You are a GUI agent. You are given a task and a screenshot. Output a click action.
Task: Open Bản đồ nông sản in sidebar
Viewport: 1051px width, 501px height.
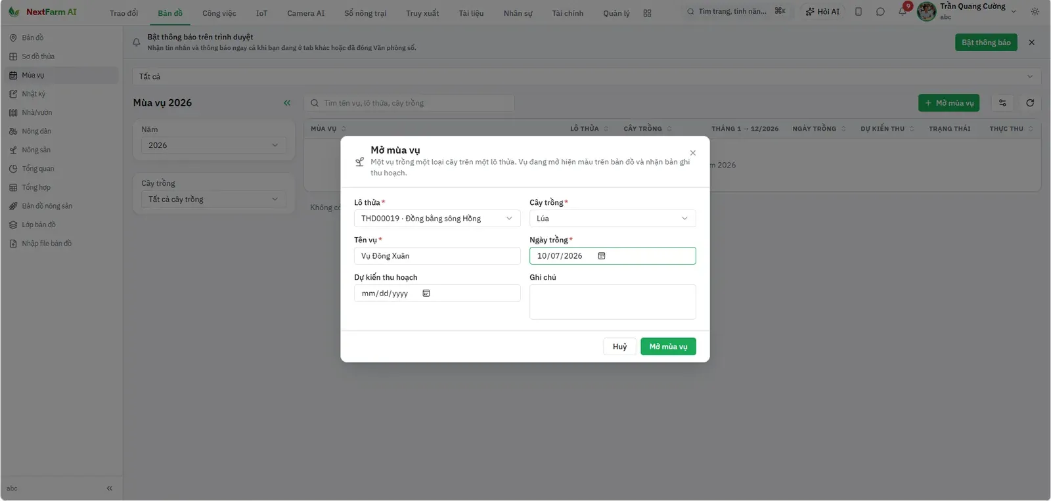(x=61, y=206)
